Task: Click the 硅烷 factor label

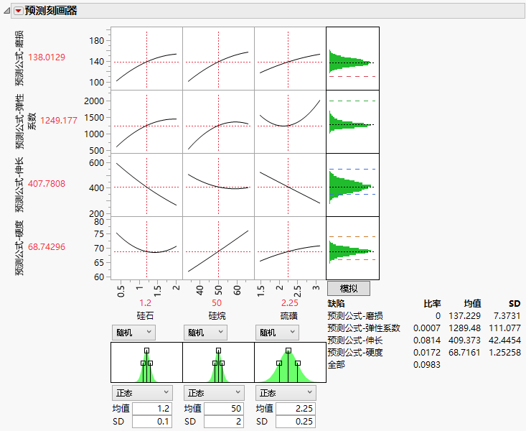Action: pyautogui.click(x=217, y=316)
